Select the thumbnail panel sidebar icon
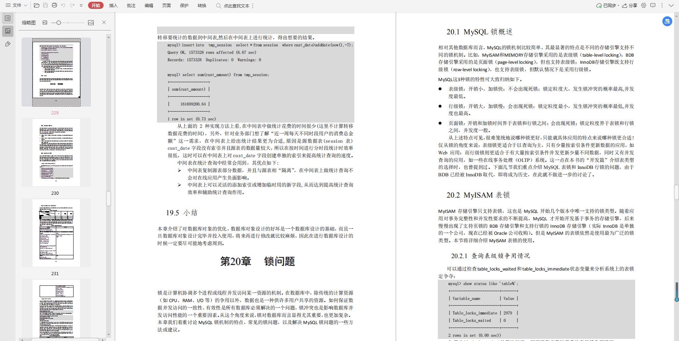Image resolution: width=679 pixels, height=341 pixels. pyautogui.click(x=7, y=31)
